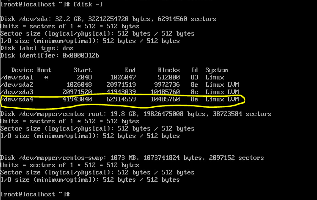Click the /dev/sda1 device entry
Viewport: 317px width, 200px height.
click(16, 78)
